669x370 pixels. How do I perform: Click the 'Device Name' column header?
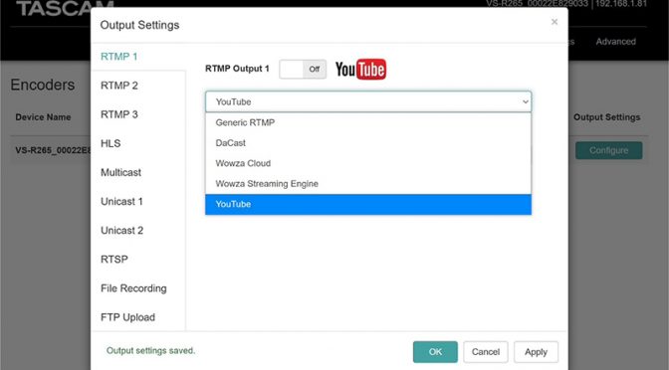point(43,117)
